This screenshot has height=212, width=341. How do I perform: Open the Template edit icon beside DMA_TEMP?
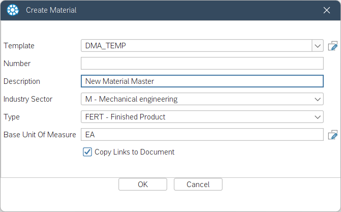[333, 46]
